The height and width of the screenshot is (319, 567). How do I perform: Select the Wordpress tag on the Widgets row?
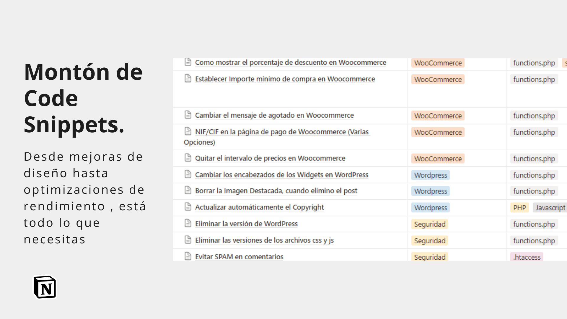[430, 175]
